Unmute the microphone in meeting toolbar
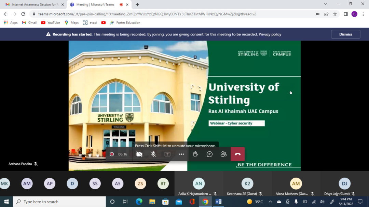 [153, 154]
